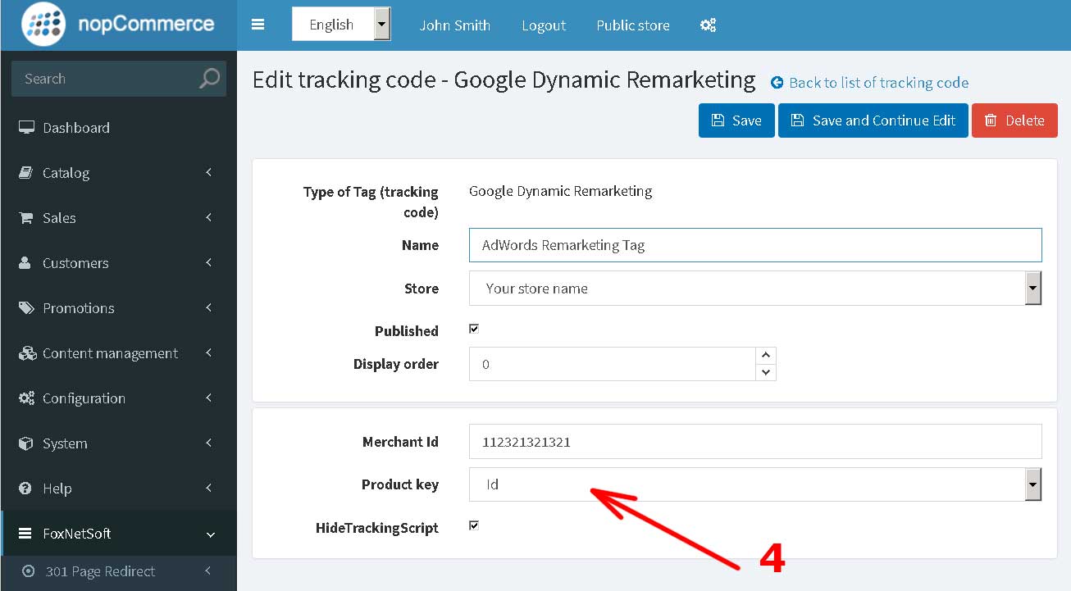
Task: Expand the Help menu chevron
Action: coord(209,488)
